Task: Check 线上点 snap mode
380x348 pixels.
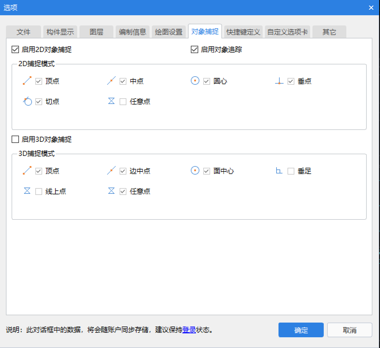Action: tap(39, 192)
